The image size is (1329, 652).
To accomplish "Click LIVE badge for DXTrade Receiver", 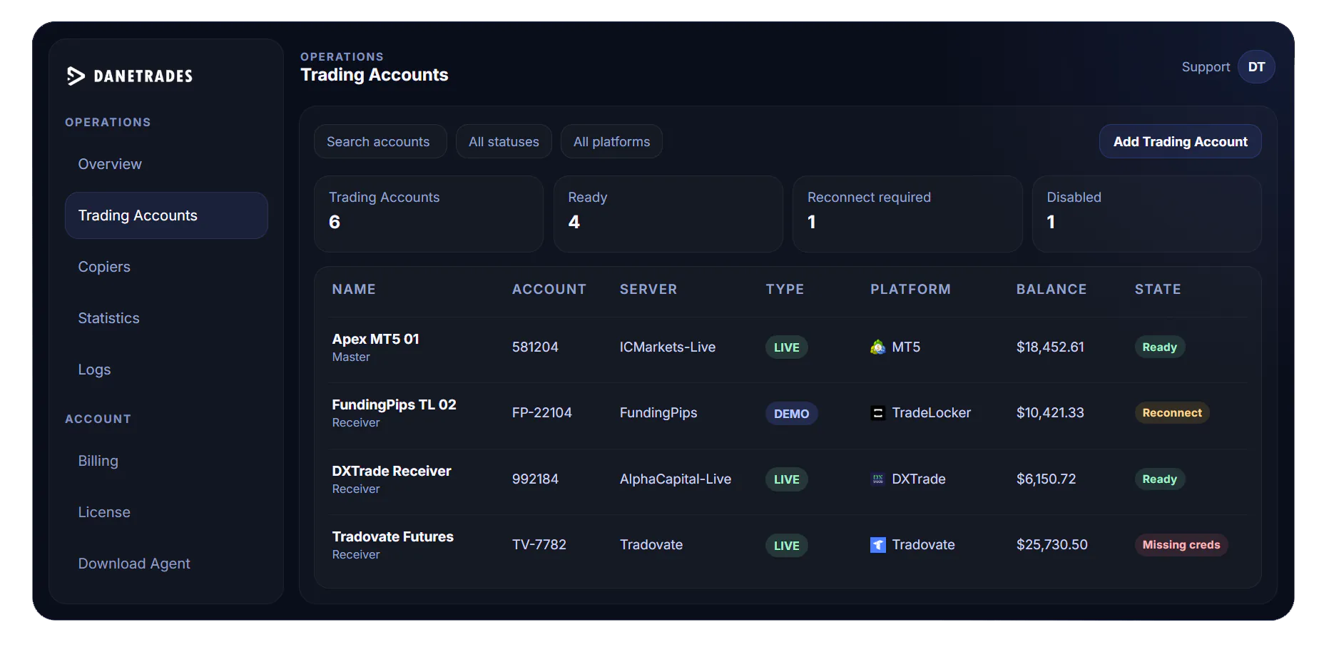I will [x=786, y=479].
